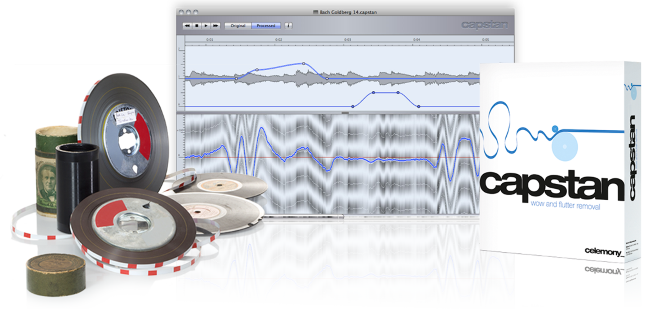The height and width of the screenshot is (309, 666).
Task: Select the highest control point on the upper envelope curve
Action: coord(304,63)
